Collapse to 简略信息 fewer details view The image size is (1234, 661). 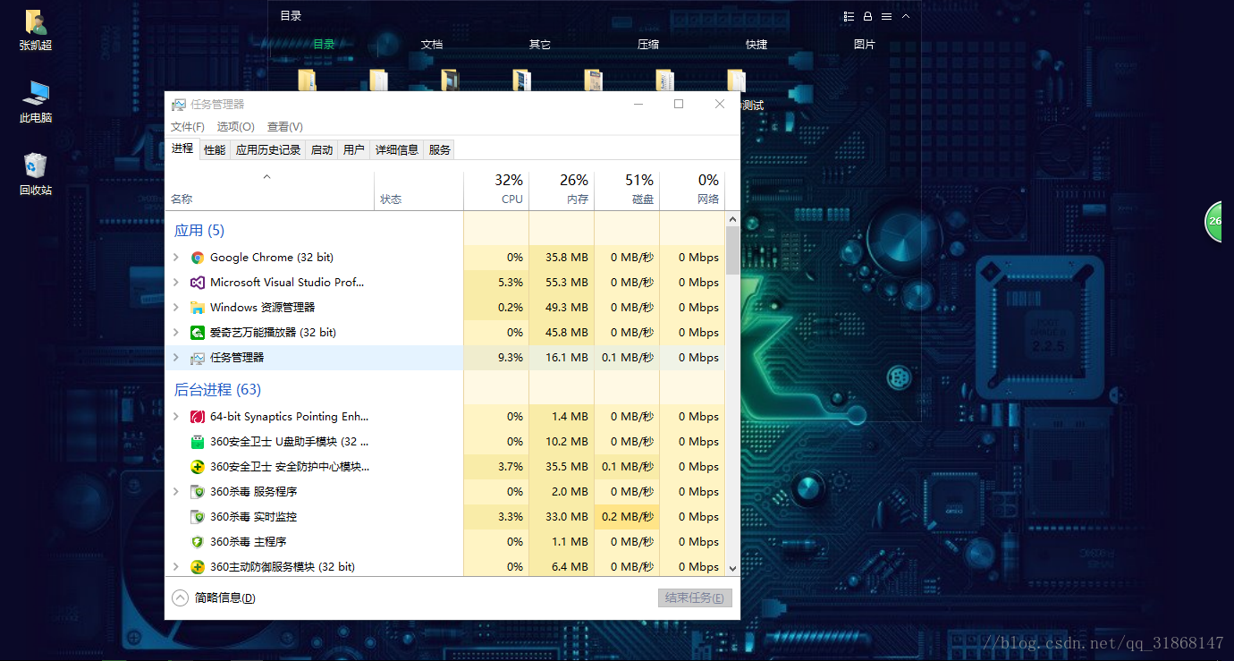click(x=214, y=597)
